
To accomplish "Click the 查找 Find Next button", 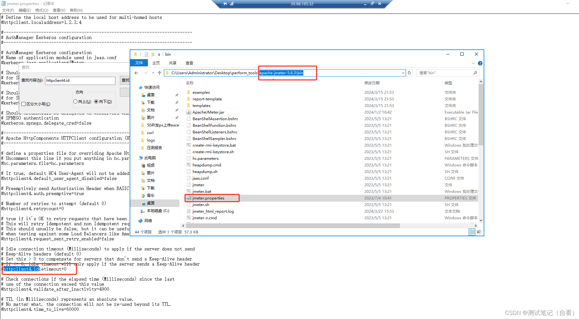I will click(125, 80).
